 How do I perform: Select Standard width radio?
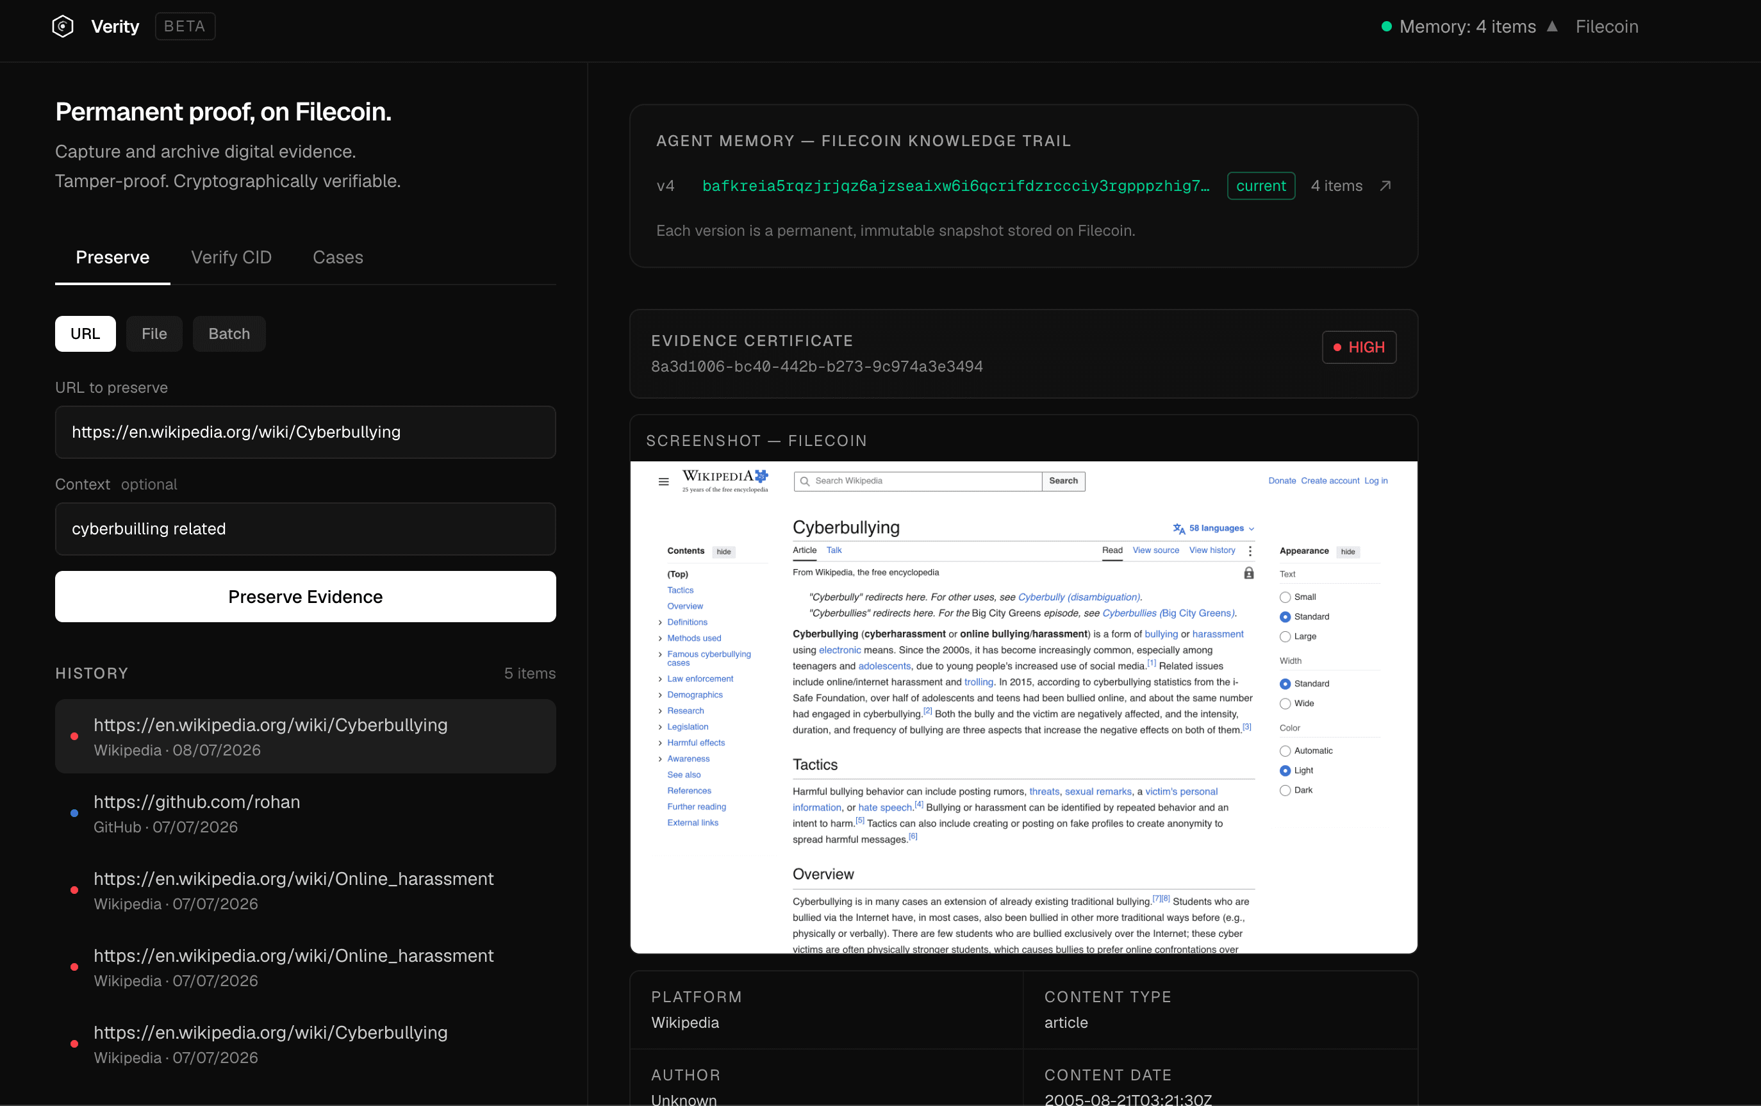click(1285, 684)
